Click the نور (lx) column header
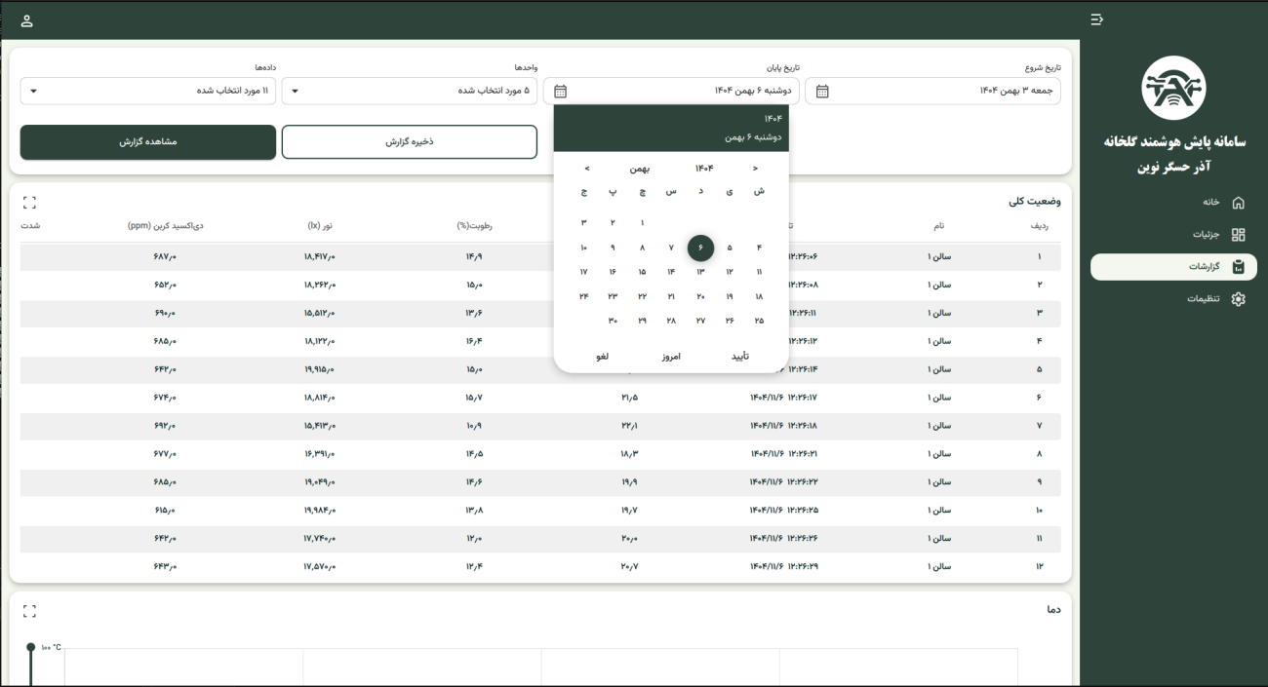The image size is (1268, 687). [x=320, y=226]
